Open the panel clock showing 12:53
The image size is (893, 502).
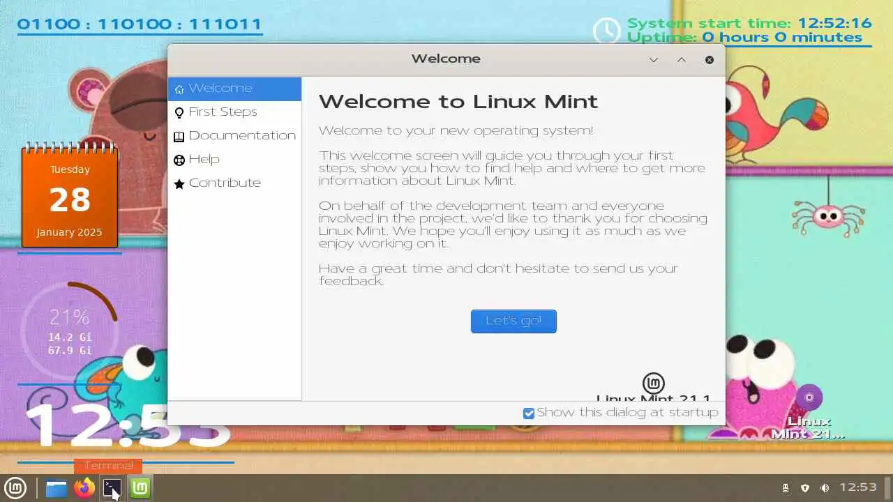coord(858,487)
